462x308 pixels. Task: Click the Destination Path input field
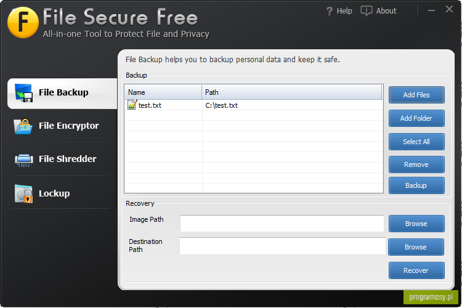point(283,246)
